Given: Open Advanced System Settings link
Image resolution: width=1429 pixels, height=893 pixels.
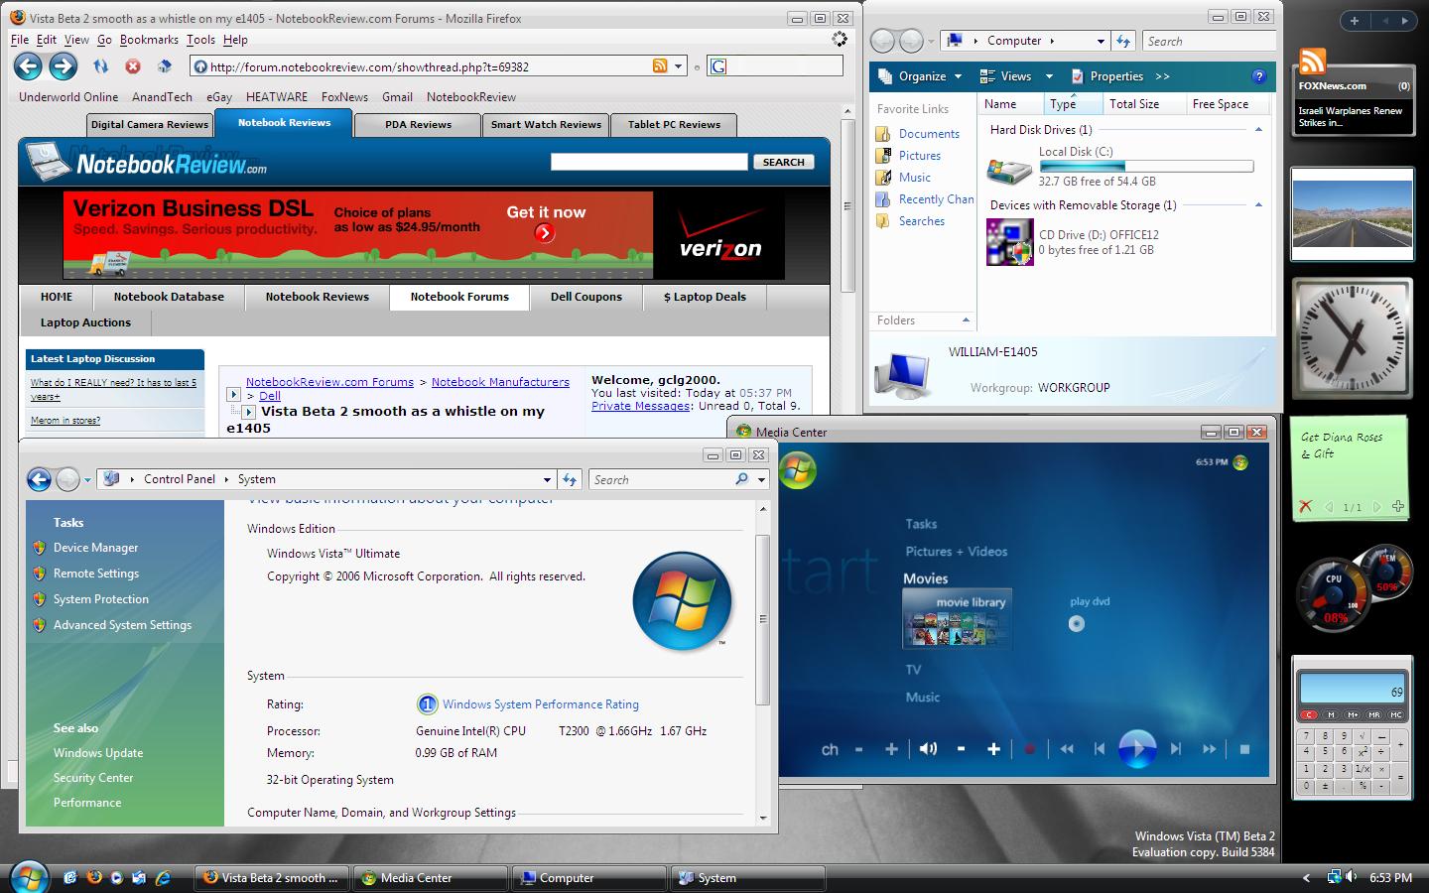Looking at the screenshot, I should tap(122, 625).
